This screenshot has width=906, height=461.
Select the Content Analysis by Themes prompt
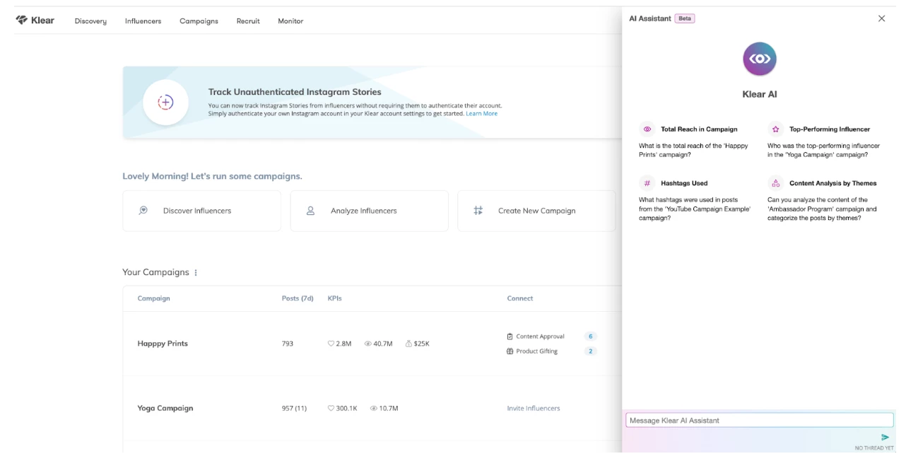coord(824,200)
